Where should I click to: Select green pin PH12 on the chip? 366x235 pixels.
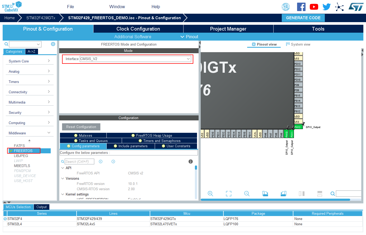tap(298, 127)
